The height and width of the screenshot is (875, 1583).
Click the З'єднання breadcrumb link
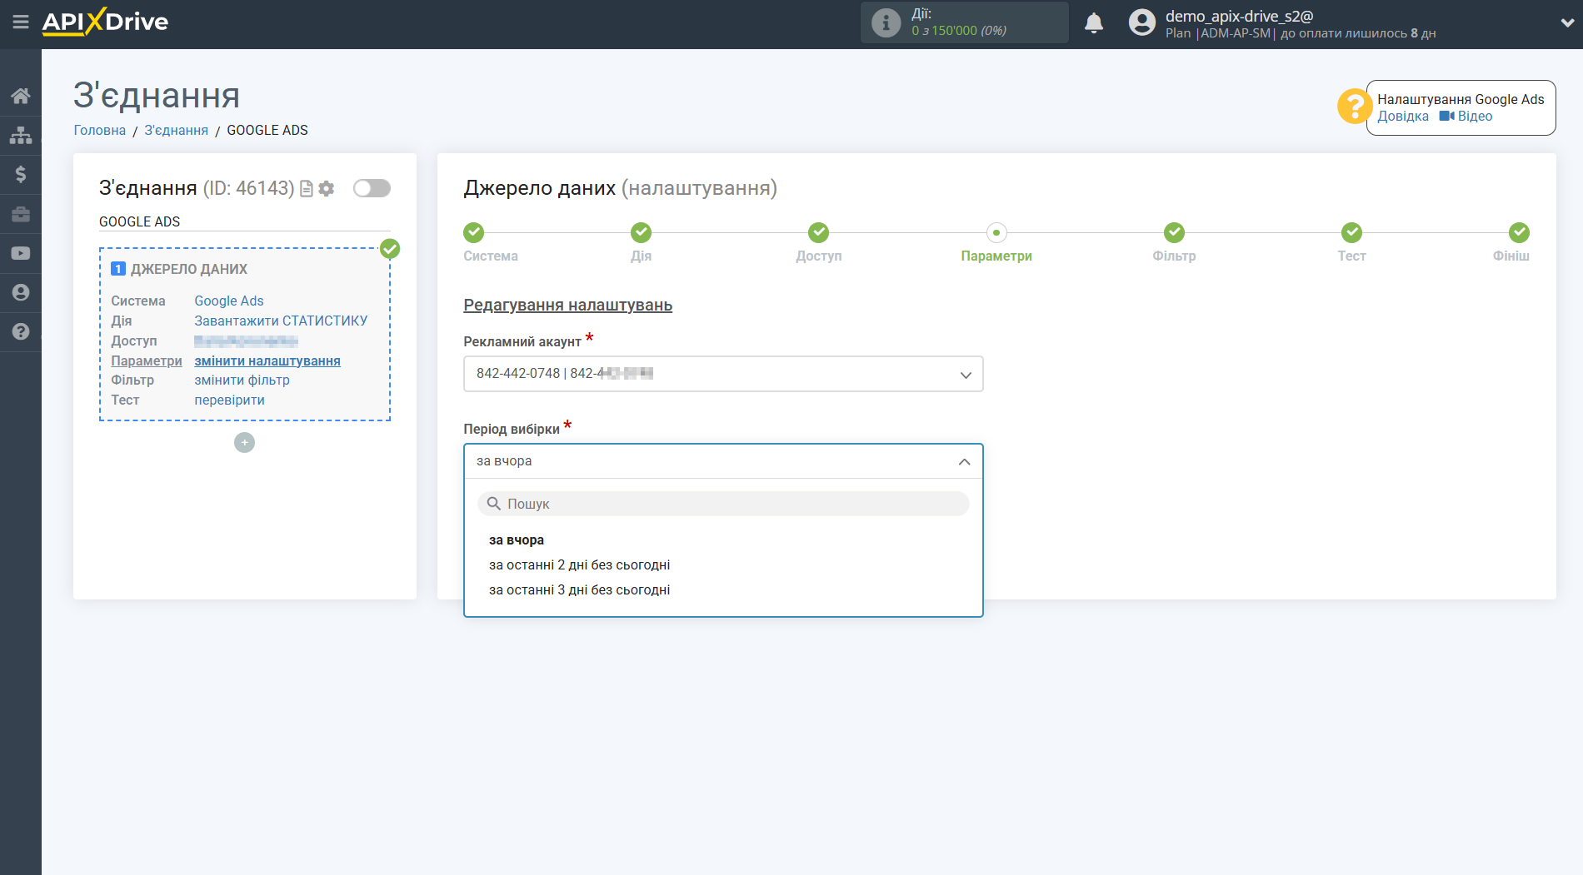click(x=176, y=131)
